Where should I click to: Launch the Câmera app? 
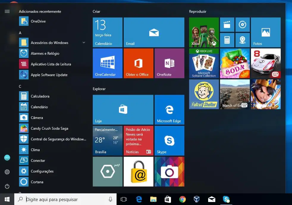(x=53, y=118)
